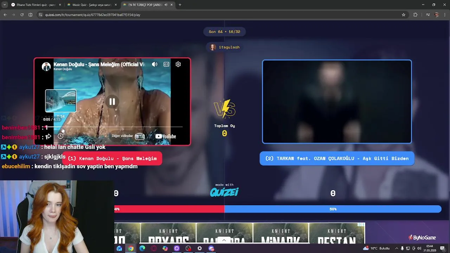The height and width of the screenshot is (253, 450).
Task: Click the microphone tray icon
Action: 403,248
